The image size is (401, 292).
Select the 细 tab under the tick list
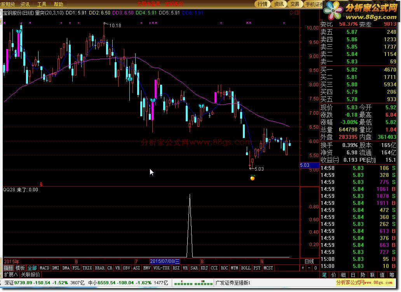click(x=343, y=275)
